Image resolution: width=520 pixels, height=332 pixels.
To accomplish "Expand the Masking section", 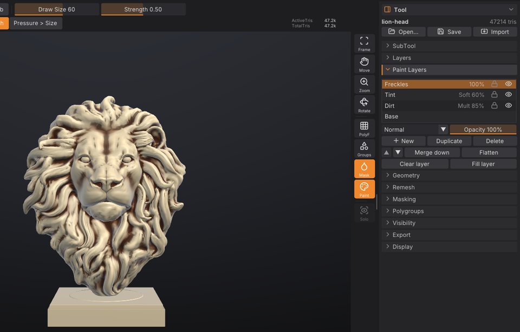I will [450, 199].
